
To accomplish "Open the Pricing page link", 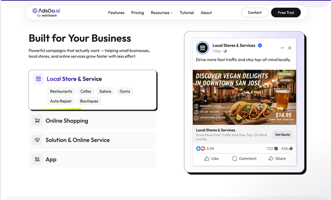I will [x=138, y=12].
